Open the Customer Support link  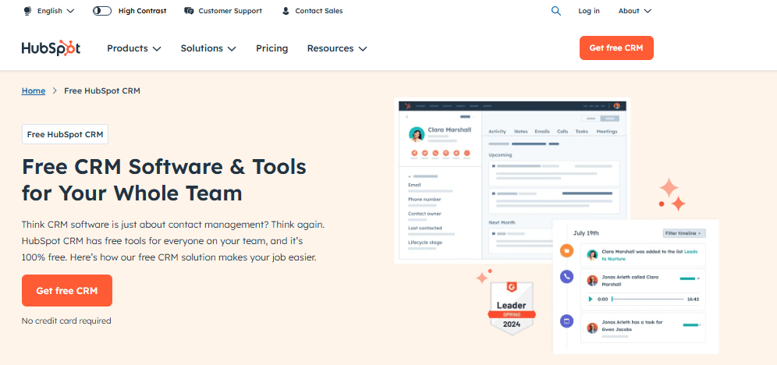point(230,10)
